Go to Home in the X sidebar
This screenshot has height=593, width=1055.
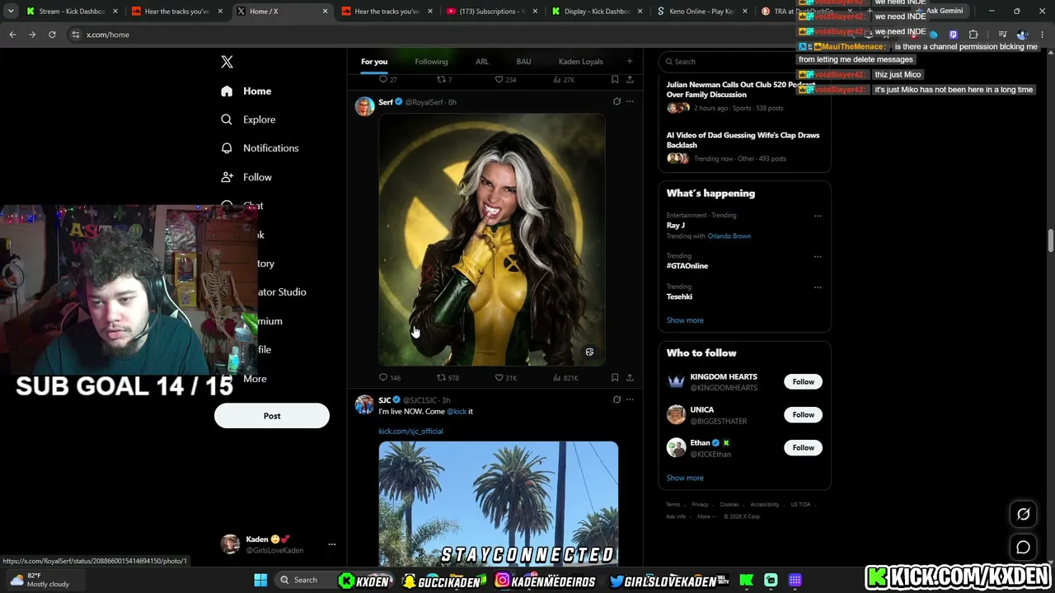(x=246, y=91)
